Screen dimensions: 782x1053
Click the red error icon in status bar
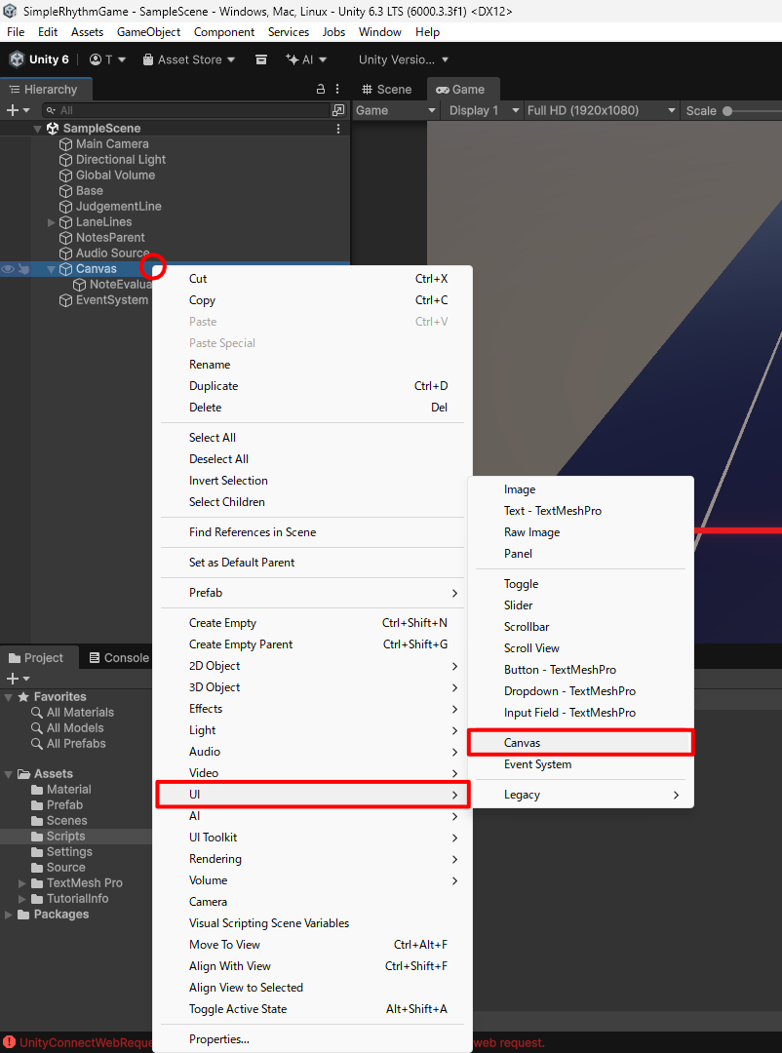9,1043
